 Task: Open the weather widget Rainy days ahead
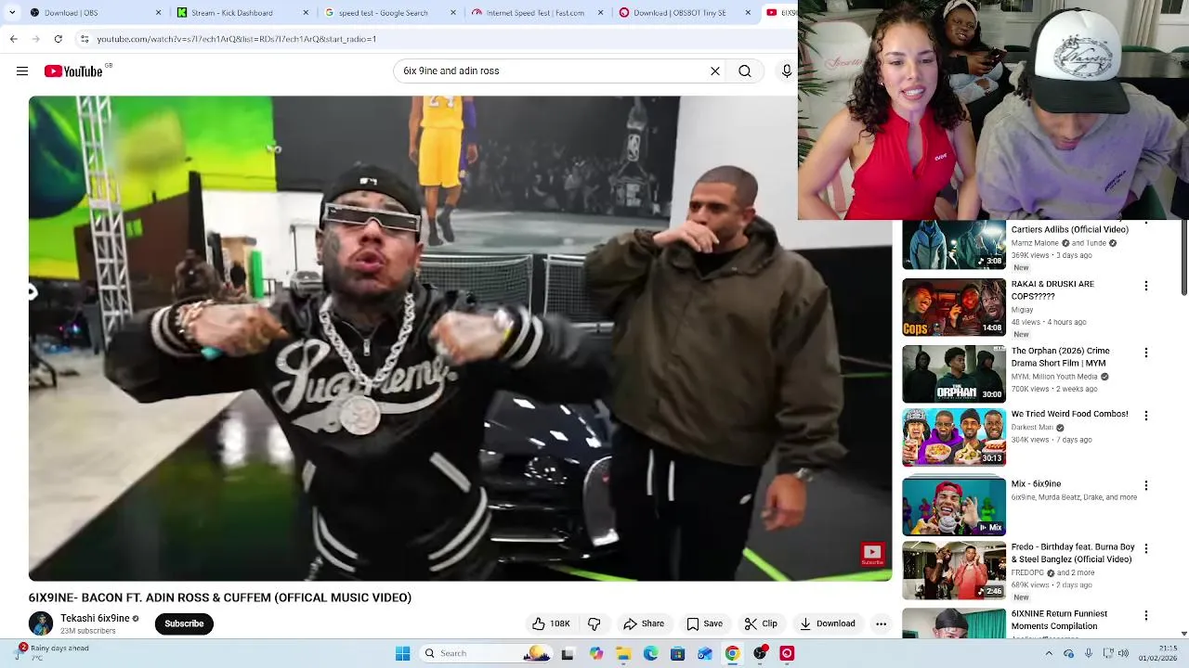(x=54, y=652)
